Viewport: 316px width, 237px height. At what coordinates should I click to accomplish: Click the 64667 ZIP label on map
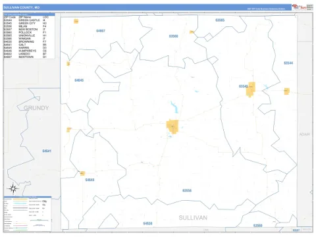(101, 31)
